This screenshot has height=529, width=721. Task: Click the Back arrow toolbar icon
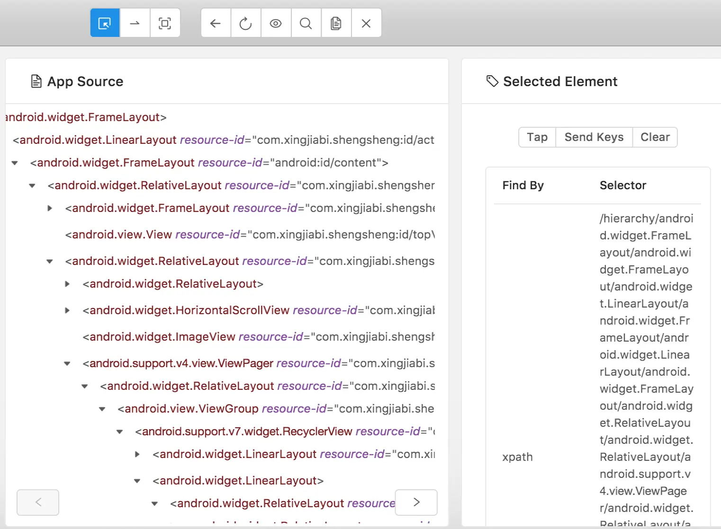pos(216,23)
